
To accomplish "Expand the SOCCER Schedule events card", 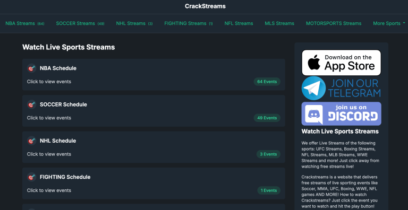I will click(x=154, y=111).
